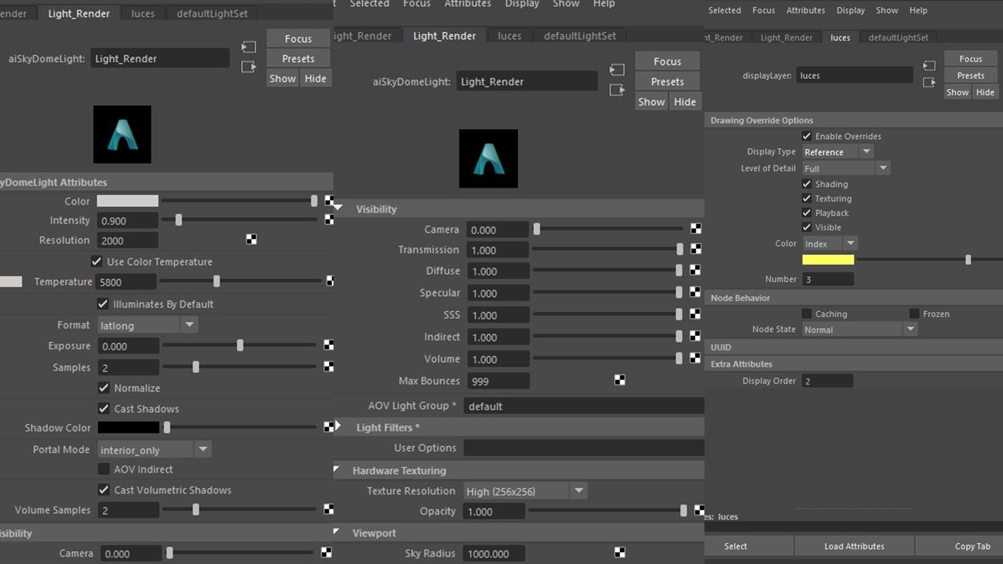1003x564 pixels.
Task: Click input connection icon beside displayLayer luces
Action: (x=929, y=66)
